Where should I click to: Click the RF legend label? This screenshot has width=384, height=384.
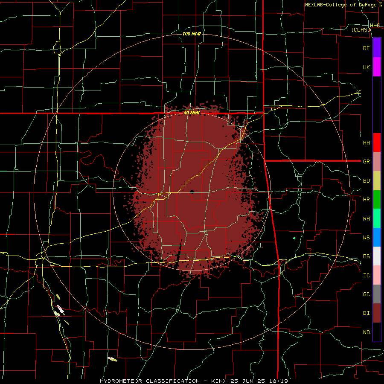366,48
